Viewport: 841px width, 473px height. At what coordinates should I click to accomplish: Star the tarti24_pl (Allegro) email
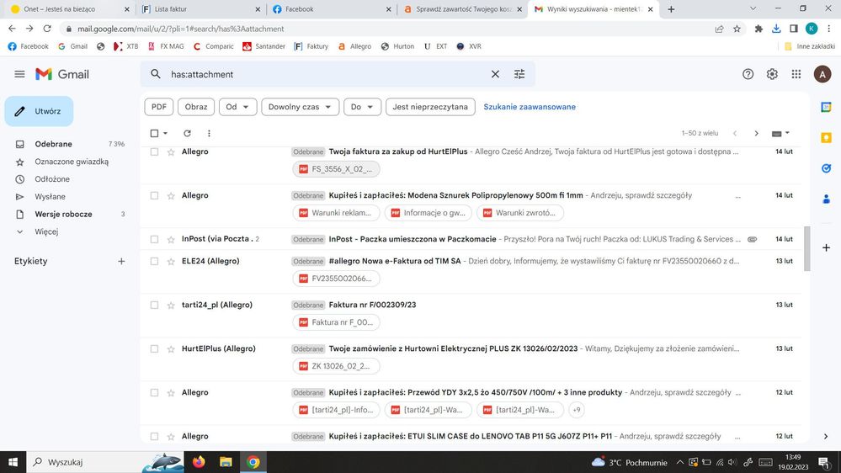pos(171,306)
